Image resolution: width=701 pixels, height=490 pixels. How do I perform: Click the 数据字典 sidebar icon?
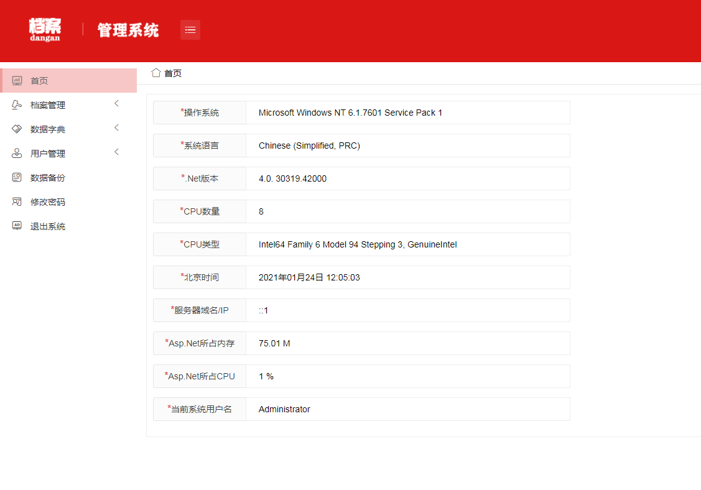coord(17,129)
